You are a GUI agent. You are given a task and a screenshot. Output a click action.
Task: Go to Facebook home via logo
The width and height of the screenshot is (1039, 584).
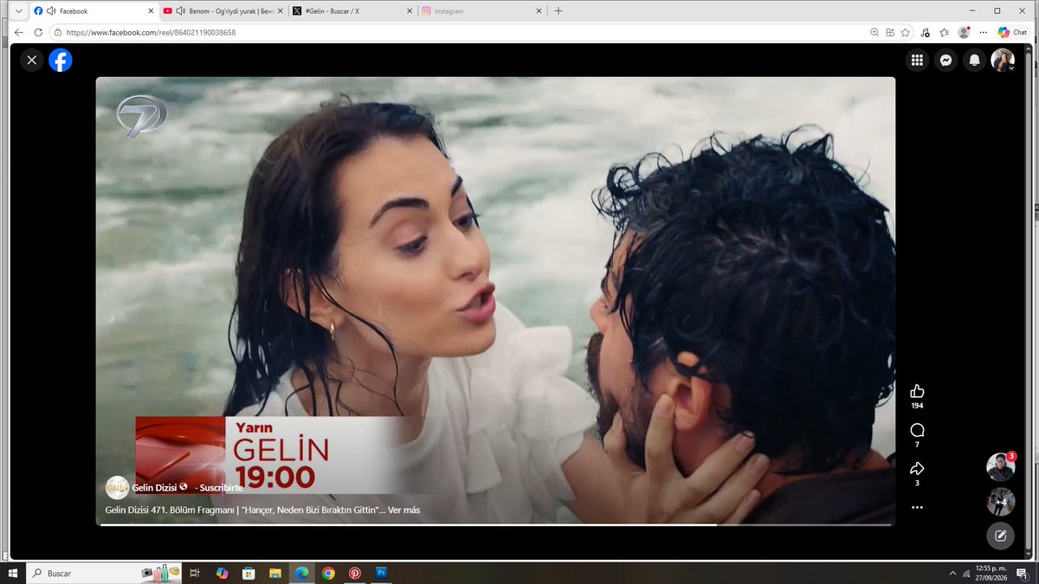[x=60, y=60]
